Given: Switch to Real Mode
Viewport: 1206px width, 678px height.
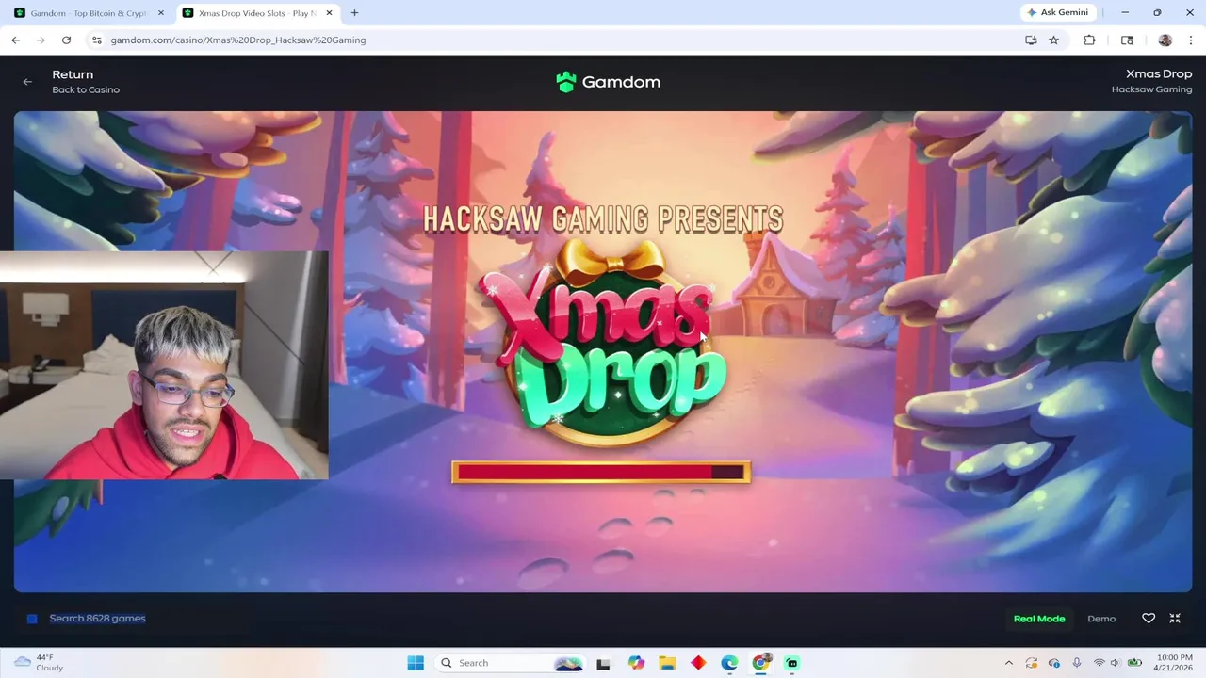Looking at the screenshot, I should point(1039,619).
